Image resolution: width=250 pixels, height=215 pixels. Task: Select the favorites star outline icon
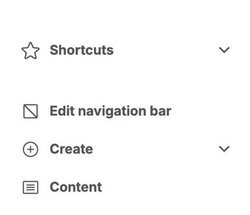(x=31, y=51)
